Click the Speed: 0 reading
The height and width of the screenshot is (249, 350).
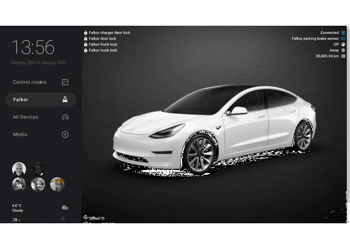(97, 218)
